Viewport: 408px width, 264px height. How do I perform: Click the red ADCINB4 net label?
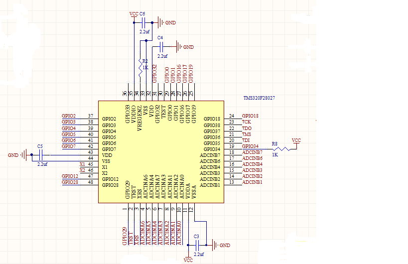point(252,164)
